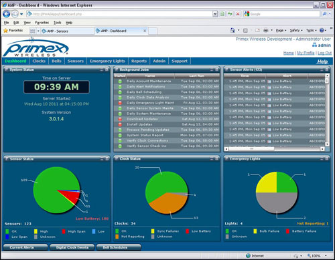The height and width of the screenshot is (260, 335).
Task: Expand the Safety menu dropdown
Action: click(296, 30)
